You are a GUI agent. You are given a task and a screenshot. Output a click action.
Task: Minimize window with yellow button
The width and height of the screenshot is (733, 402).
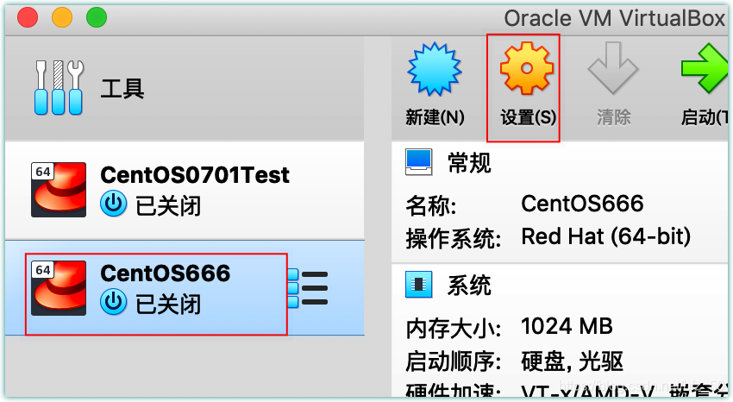point(62,17)
